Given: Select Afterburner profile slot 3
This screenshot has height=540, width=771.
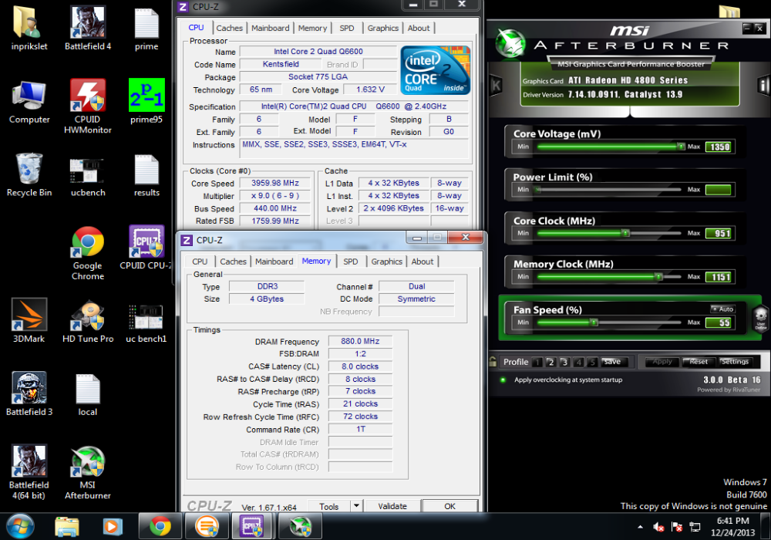Looking at the screenshot, I should click(564, 363).
